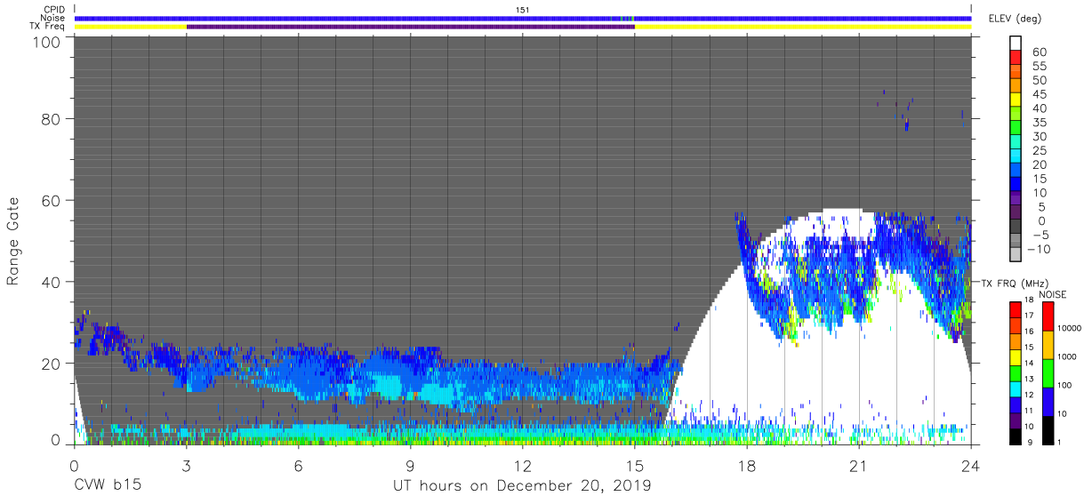Click the '40' label on y-axis
The image size is (1092, 504).
(x=52, y=282)
